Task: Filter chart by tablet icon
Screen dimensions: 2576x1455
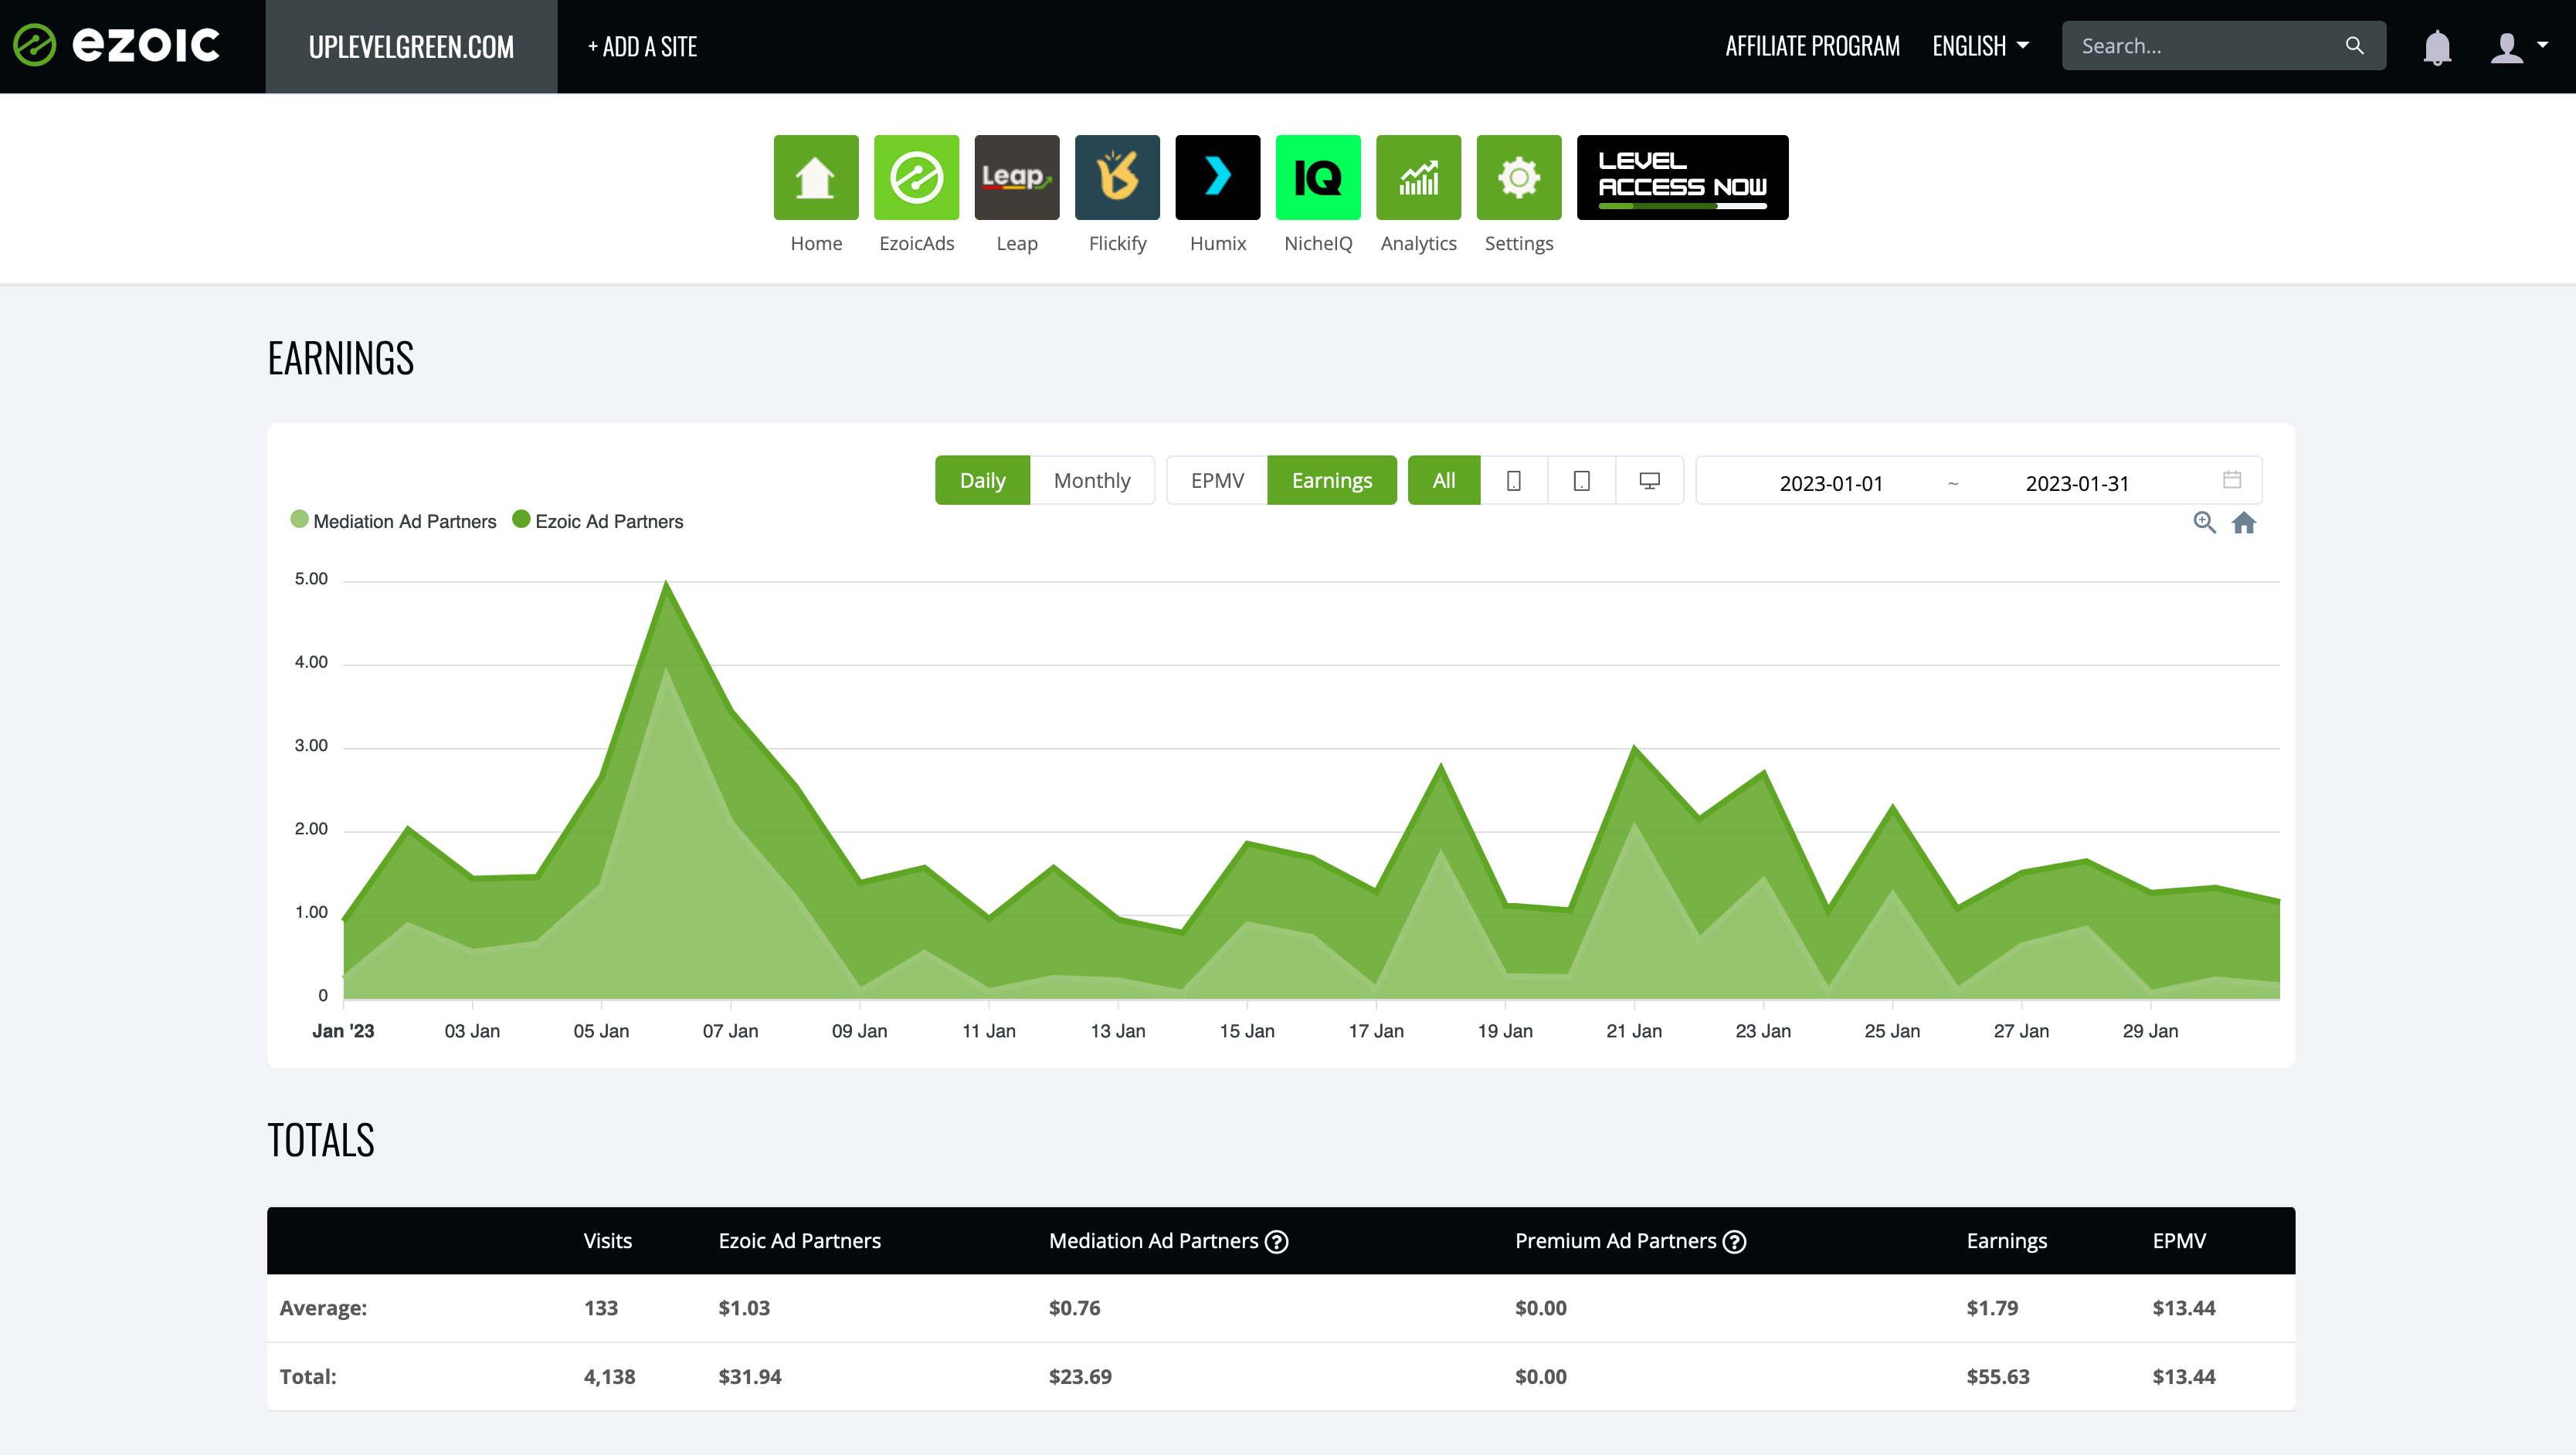Action: [x=1582, y=481]
